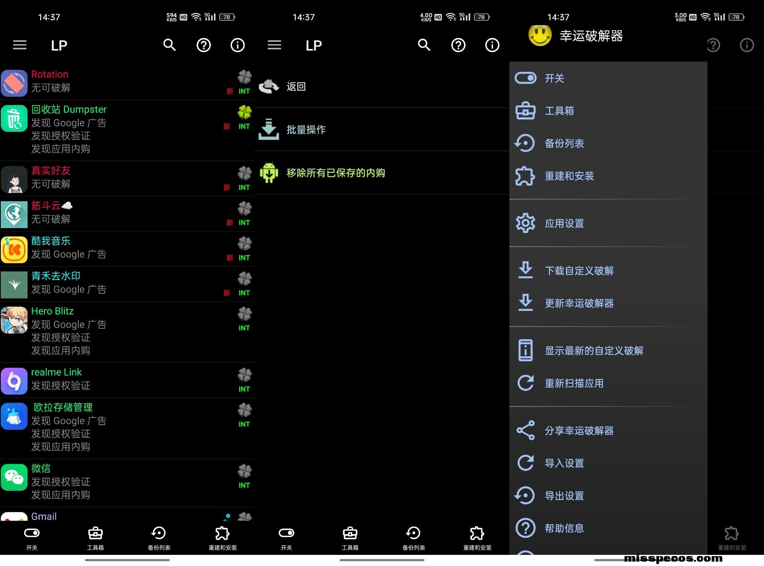Tap the 批量操作 download icon
Viewport: 764px width, 566px height.
[x=269, y=129]
